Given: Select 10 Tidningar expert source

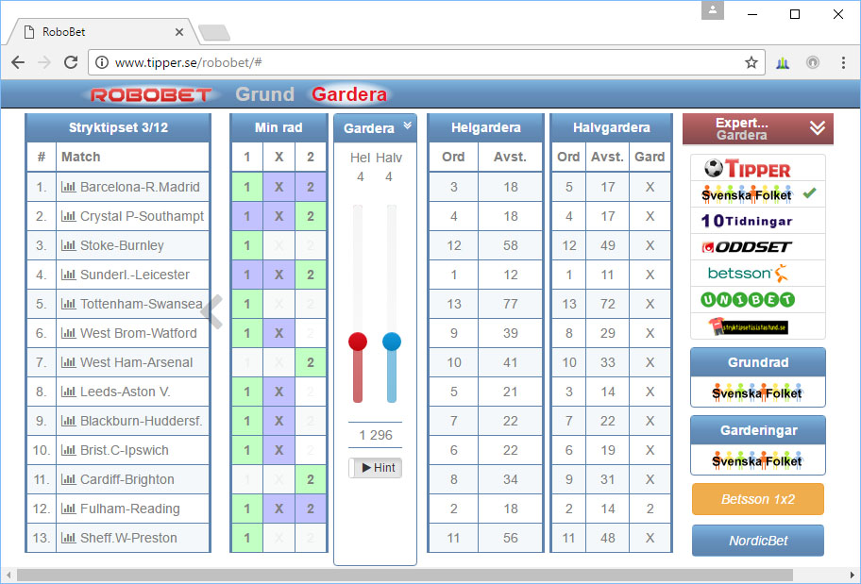Looking at the screenshot, I should point(746,221).
